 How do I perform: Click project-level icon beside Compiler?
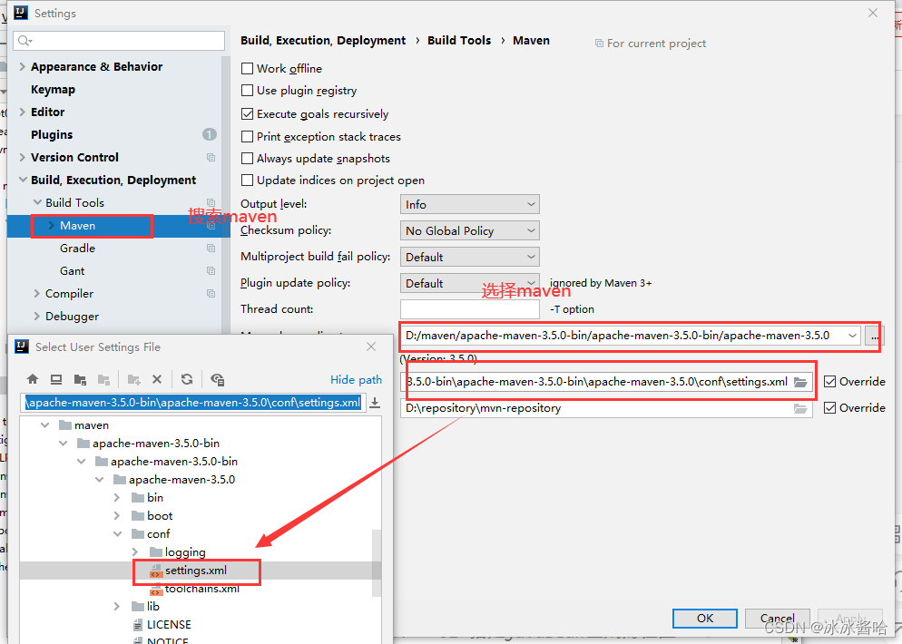211,293
